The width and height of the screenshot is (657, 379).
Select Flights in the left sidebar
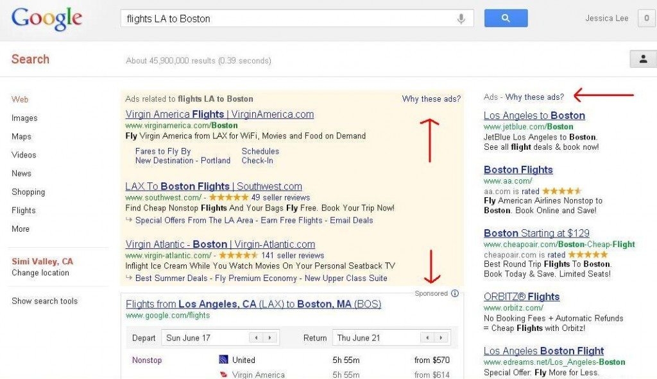pyautogui.click(x=24, y=210)
